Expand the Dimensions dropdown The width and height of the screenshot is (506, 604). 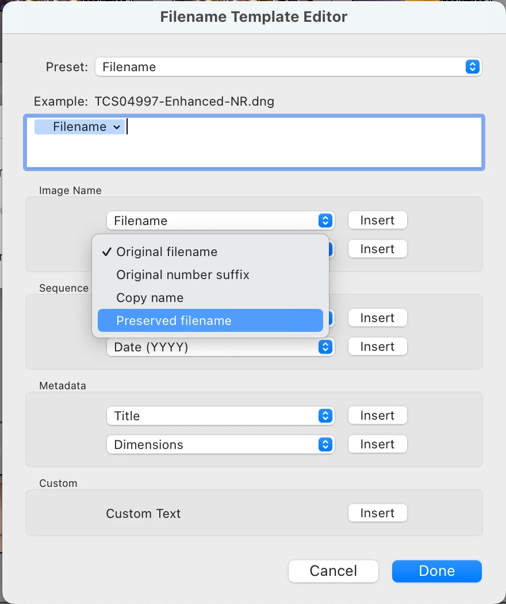click(220, 444)
